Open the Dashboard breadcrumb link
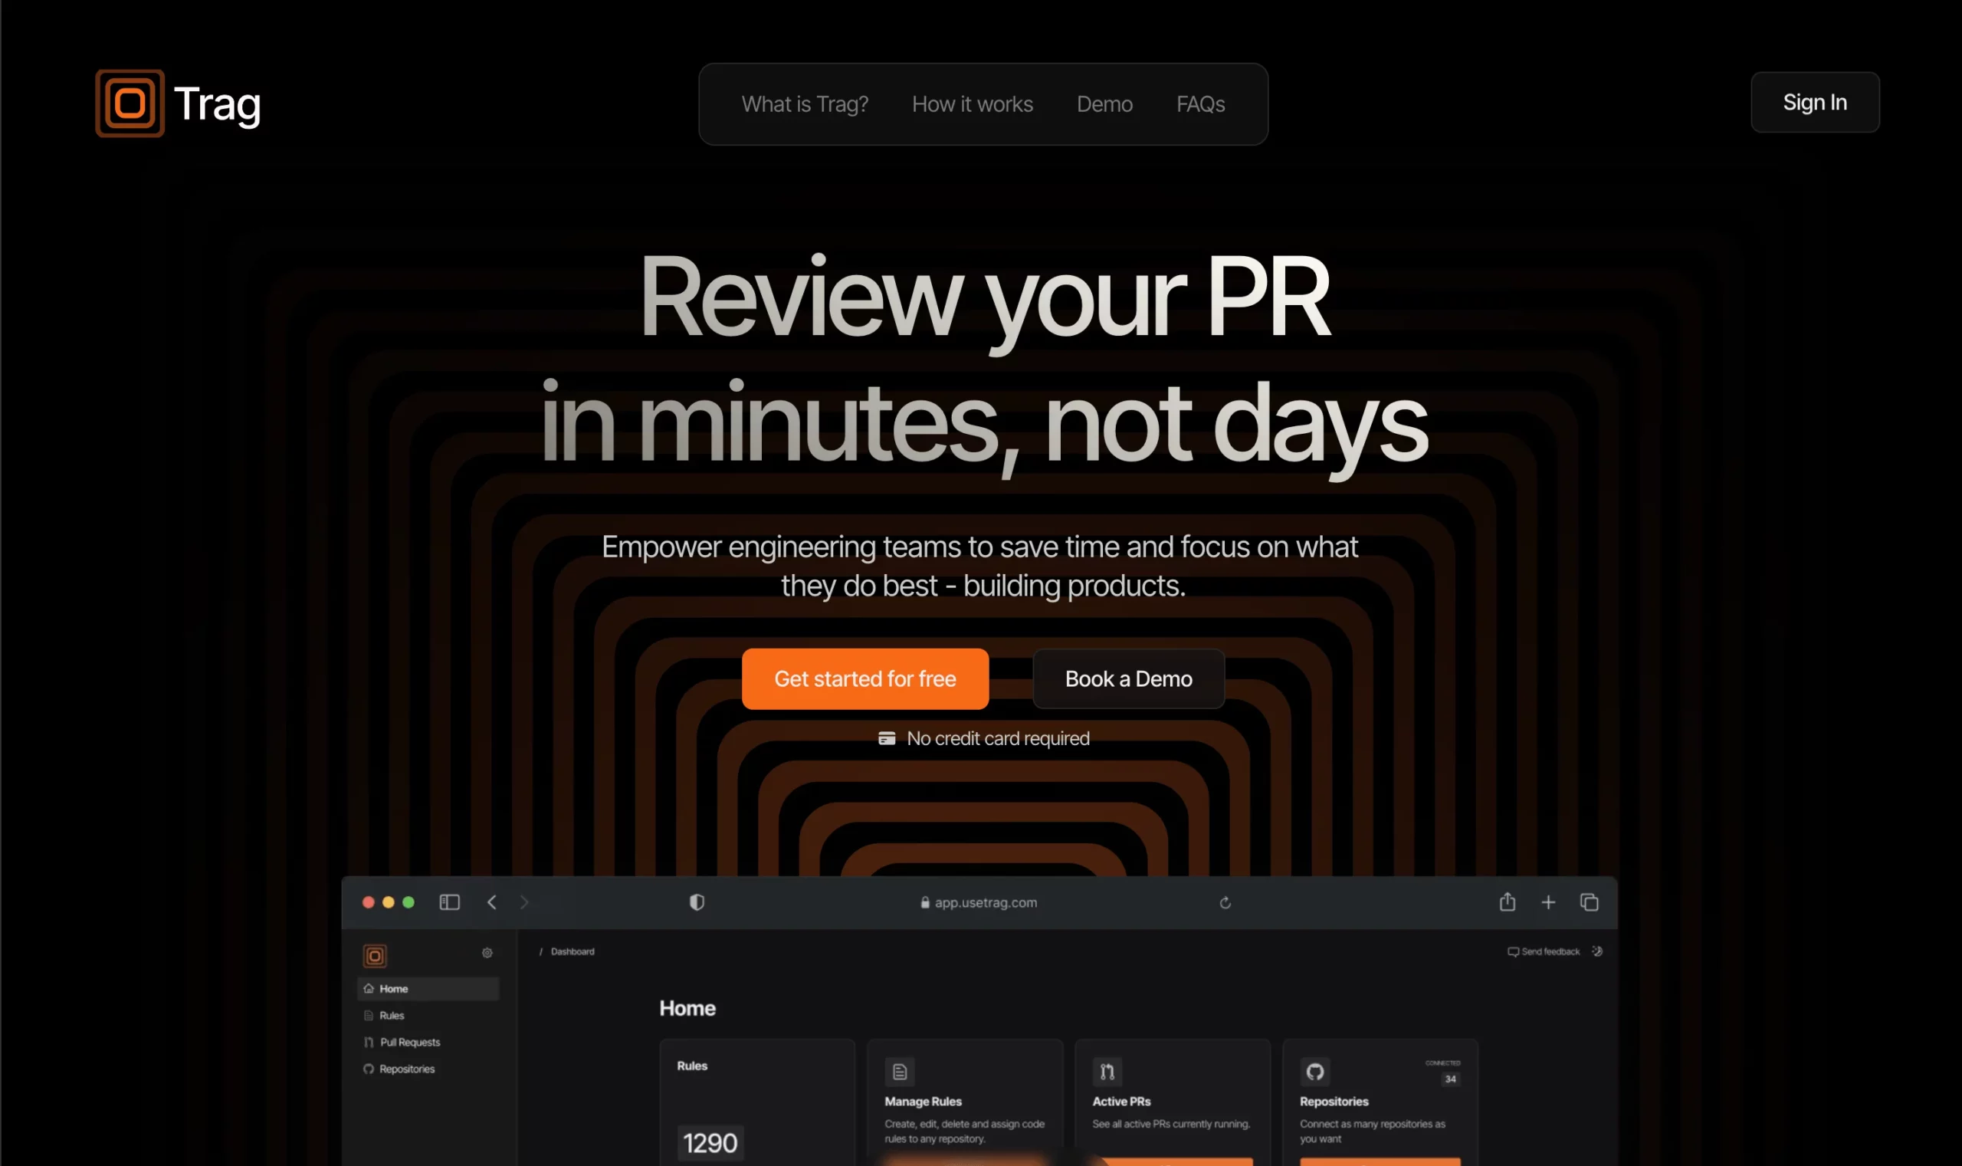 572,951
